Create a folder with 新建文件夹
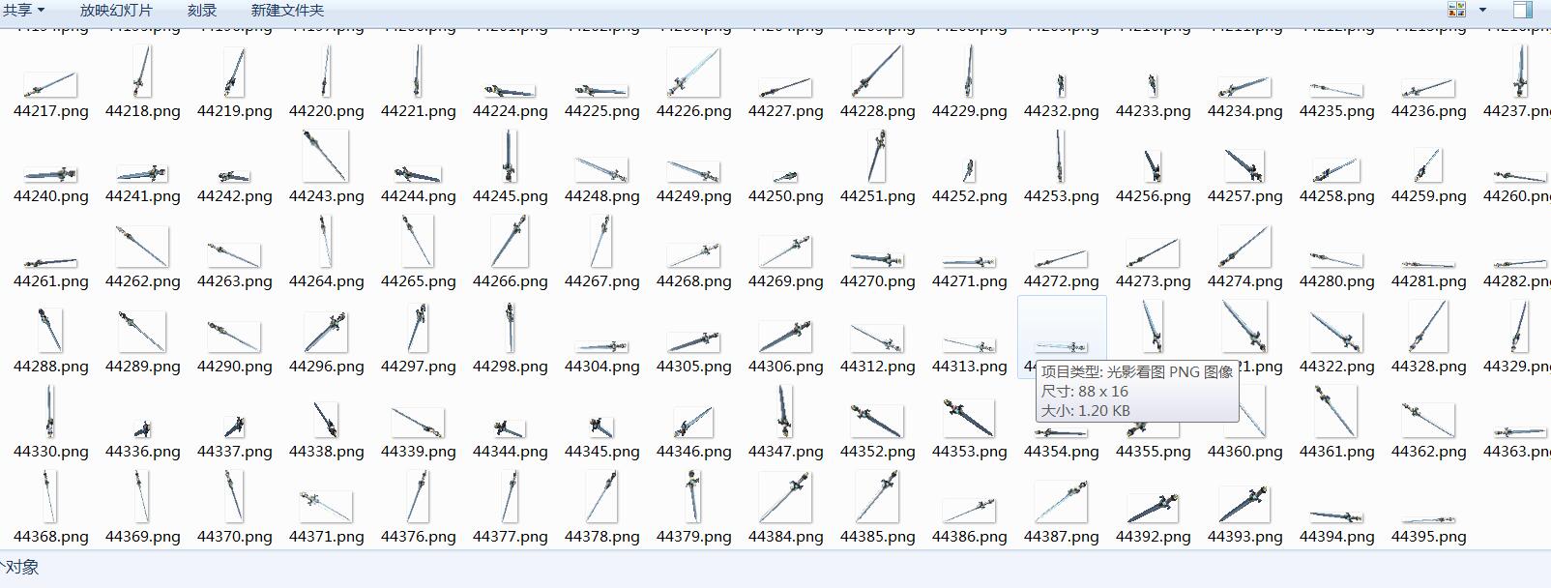1551x588 pixels. pos(287,10)
